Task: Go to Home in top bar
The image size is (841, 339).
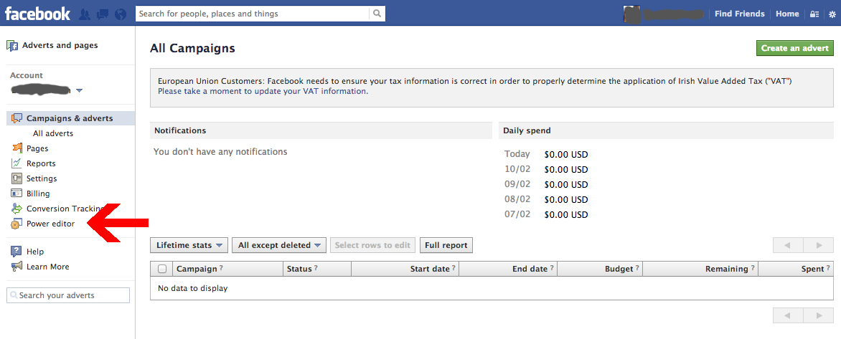Action: click(787, 14)
